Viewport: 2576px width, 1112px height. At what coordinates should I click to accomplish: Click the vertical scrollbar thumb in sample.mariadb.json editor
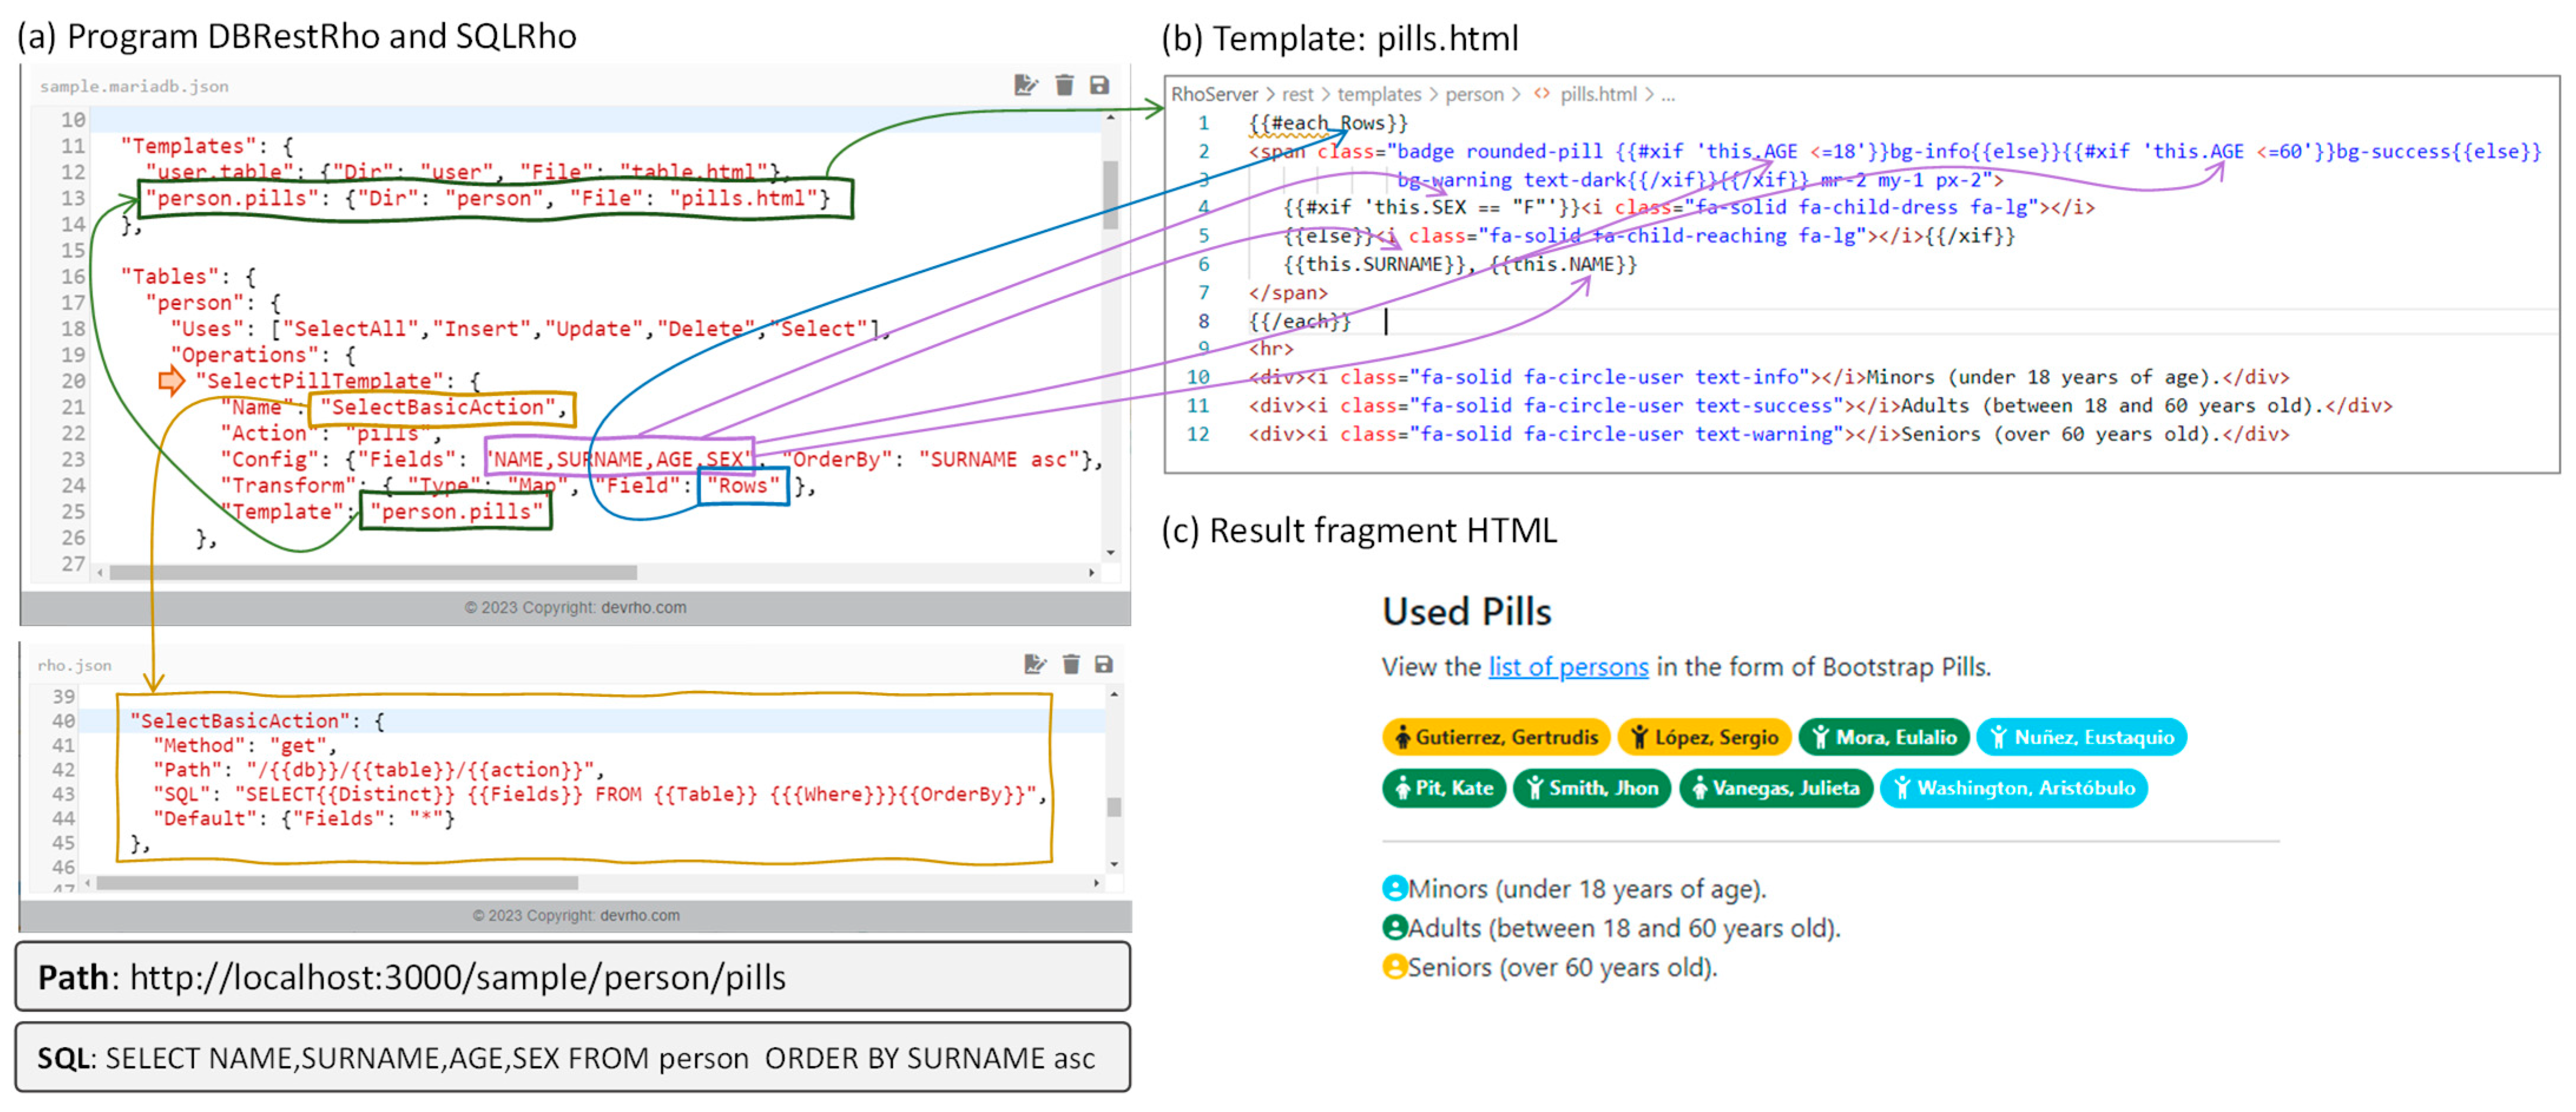[x=1110, y=195]
